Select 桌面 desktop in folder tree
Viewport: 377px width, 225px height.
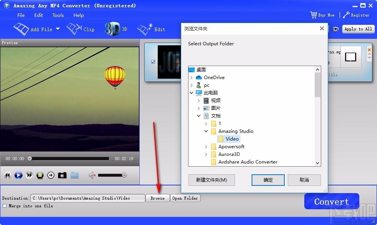pyautogui.click(x=201, y=69)
